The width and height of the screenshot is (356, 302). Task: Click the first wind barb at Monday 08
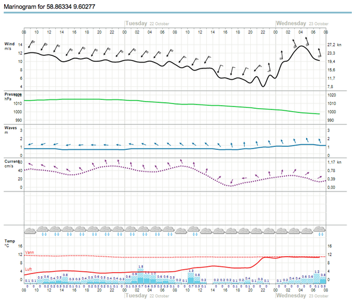(31, 44)
